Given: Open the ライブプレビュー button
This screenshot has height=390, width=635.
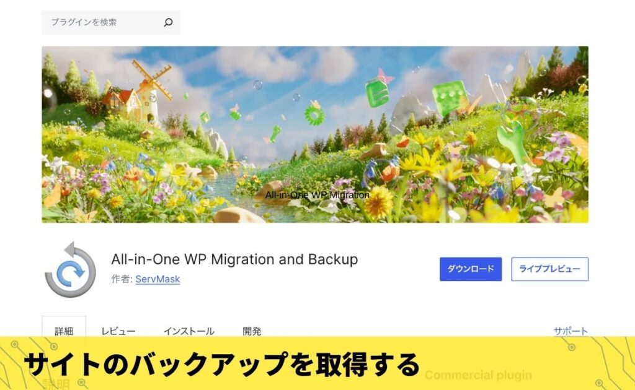Looking at the screenshot, I should pos(549,269).
